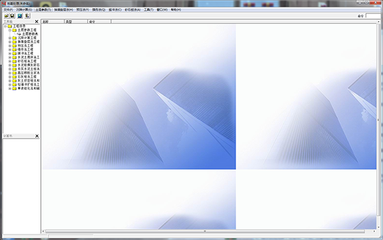The width and height of the screenshot is (383, 240).
Task: Close the 工具箱 panel with its X
Action: tap(36, 22)
